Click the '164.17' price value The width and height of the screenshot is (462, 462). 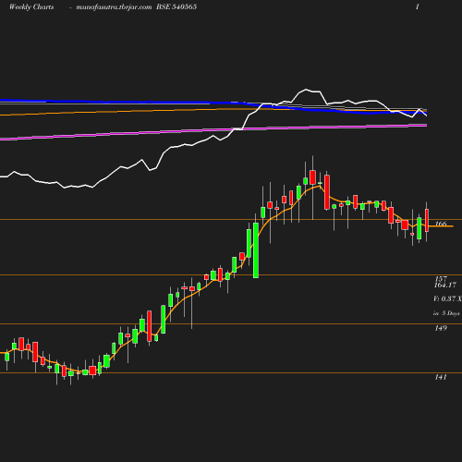(445, 286)
